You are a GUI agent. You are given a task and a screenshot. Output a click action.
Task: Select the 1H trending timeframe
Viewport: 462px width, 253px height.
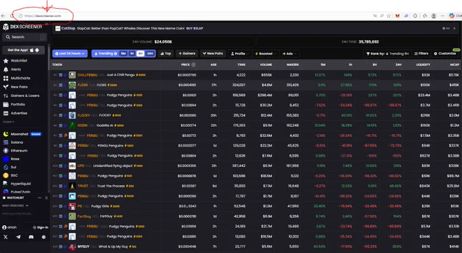click(x=132, y=54)
